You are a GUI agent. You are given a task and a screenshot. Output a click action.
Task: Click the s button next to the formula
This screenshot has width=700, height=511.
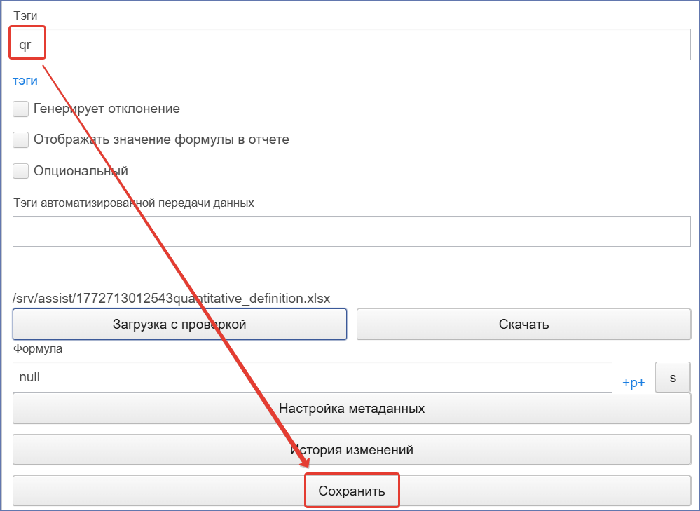click(673, 377)
